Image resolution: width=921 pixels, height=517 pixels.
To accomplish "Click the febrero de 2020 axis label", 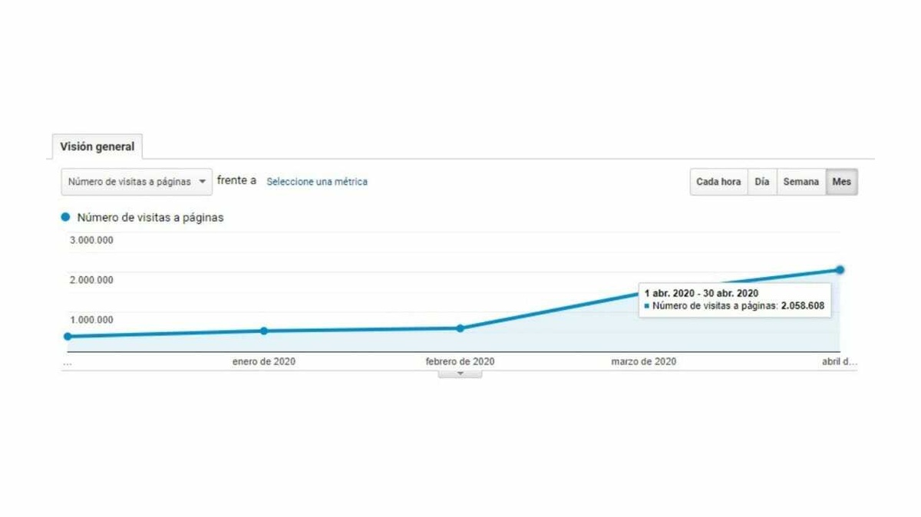I will pyautogui.click(x=460, y=362).
